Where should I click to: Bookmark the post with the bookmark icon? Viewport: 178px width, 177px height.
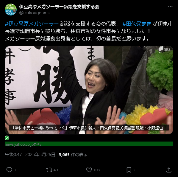(129, 170)
